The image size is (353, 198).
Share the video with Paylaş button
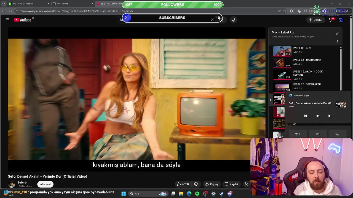211,184
